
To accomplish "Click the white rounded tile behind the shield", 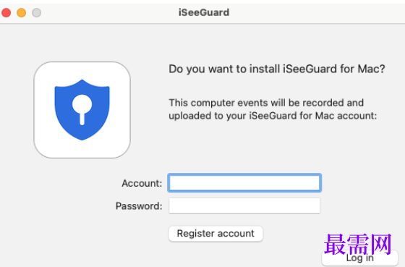I will click(82, 110).
